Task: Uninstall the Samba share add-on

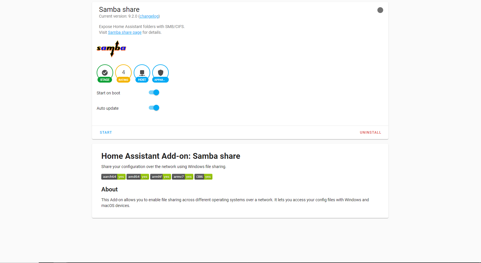Action: [x=370, y=132]
